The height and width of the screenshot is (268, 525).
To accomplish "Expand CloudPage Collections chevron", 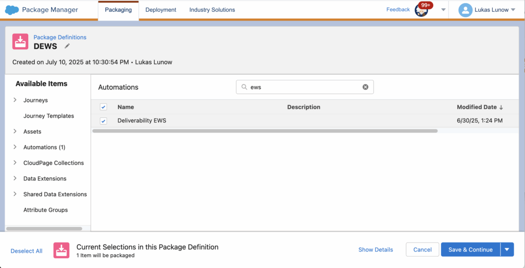I will point(15,162).
